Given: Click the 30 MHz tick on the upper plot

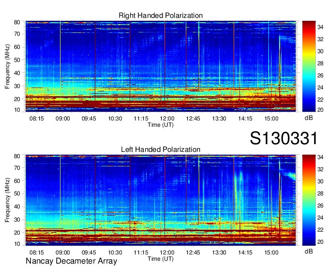Looking at the screenshot, I should 17,86.
